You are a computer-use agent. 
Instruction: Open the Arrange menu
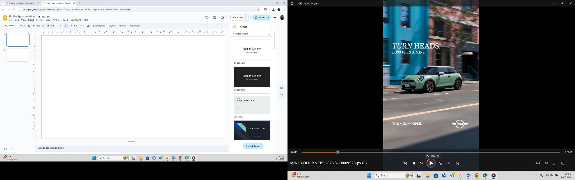[57, 20]
